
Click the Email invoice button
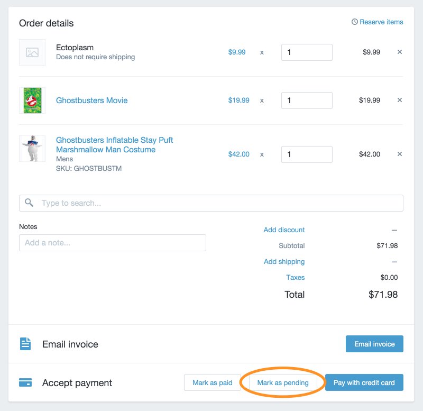point(374,343)
